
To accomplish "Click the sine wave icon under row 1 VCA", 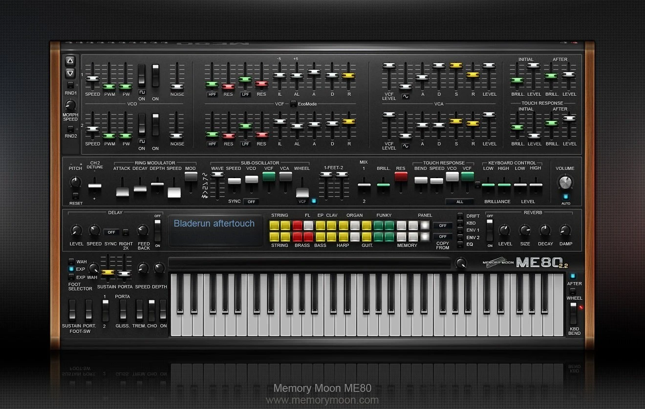I will click(406, 97).
